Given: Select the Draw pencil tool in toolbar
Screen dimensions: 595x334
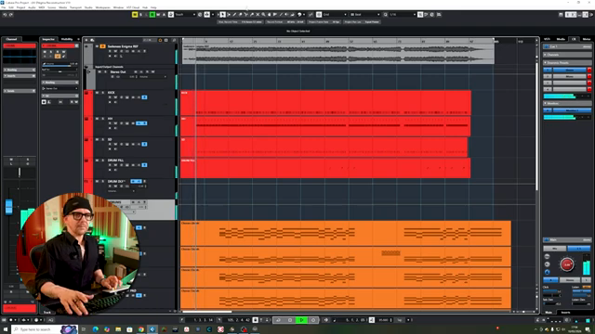Looking at the screenshot, I should click(234, 15).
